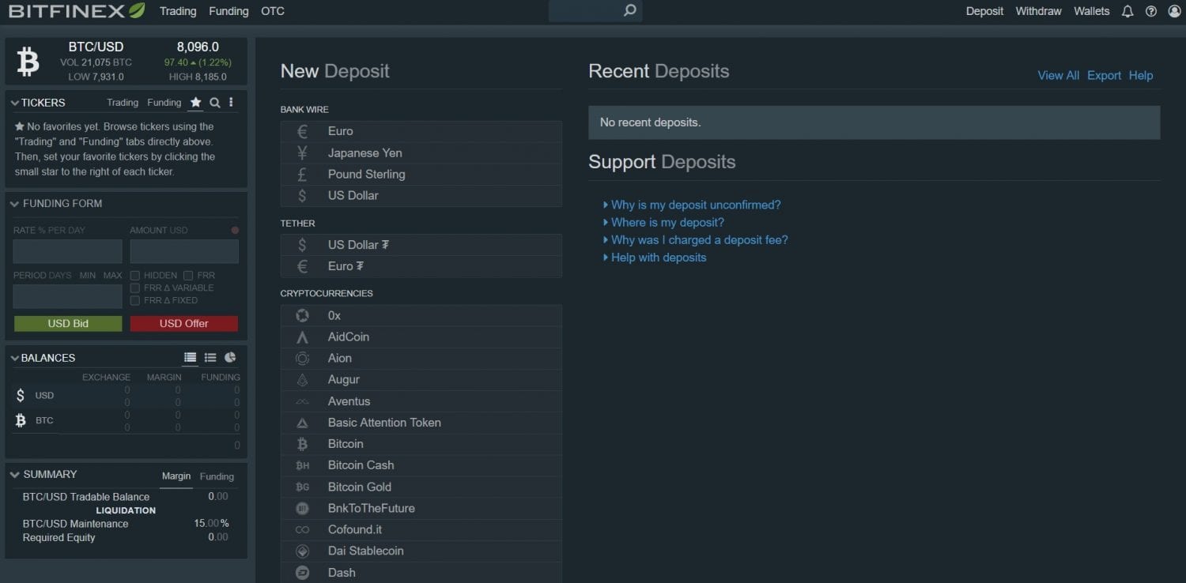The image size is (1186, 583).
Task: Click the Bitcoin Gold icon
Action: (x=302, y=487)
